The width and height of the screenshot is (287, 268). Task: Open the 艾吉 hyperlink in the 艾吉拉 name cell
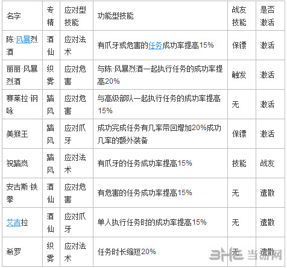tap(13, 222)
